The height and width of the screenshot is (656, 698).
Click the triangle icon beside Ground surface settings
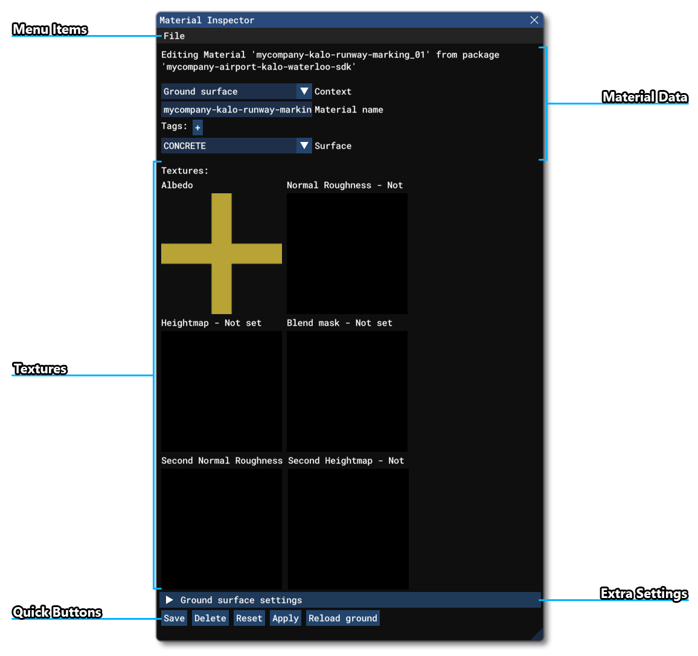[170, 600]
